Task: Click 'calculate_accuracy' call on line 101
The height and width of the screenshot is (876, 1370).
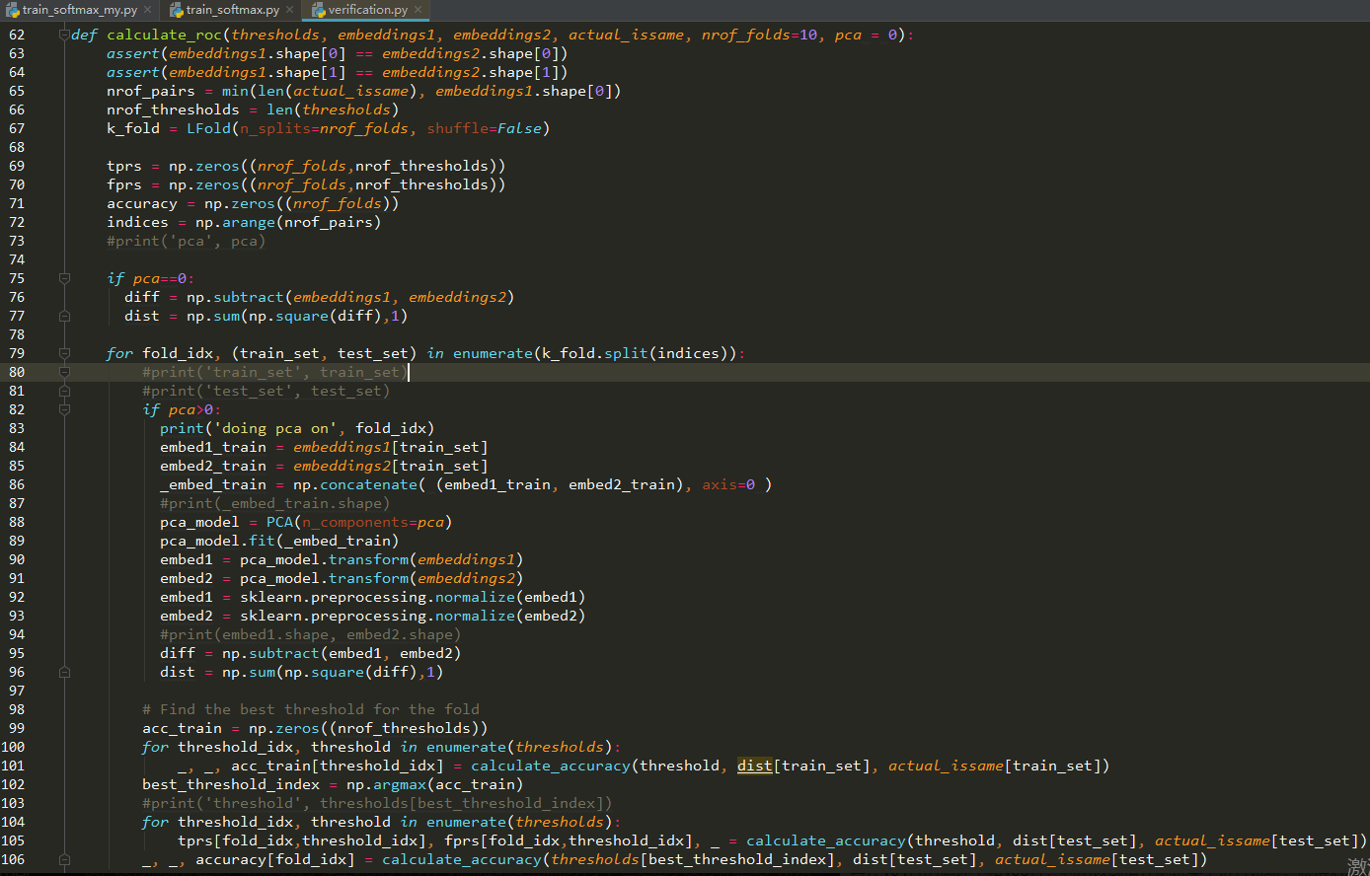Action: (x=551, y=766)
